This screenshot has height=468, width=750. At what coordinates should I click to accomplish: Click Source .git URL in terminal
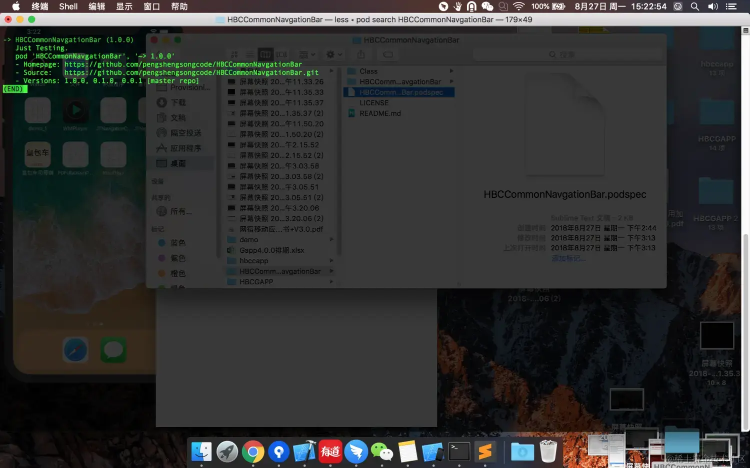191,73
